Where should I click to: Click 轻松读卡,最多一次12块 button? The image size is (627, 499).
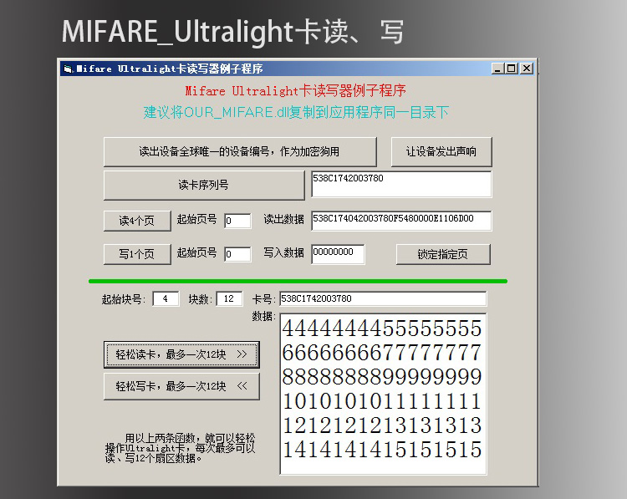tap(181, 354)
